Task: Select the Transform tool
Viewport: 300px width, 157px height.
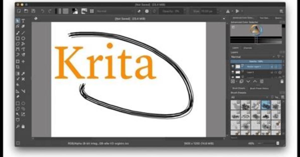Action: [18, 61]
